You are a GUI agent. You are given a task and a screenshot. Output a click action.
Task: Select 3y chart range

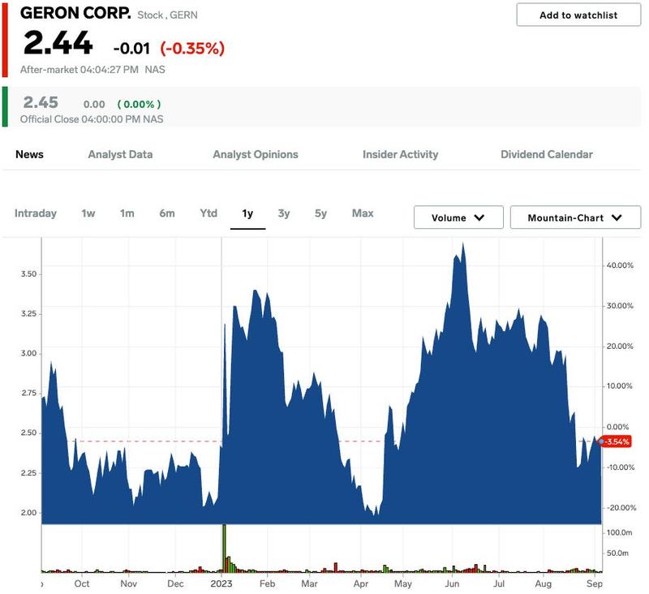click(x=284, y=213)
